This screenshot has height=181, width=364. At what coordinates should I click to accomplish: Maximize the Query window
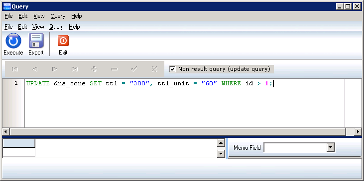(x=348, y=6)
